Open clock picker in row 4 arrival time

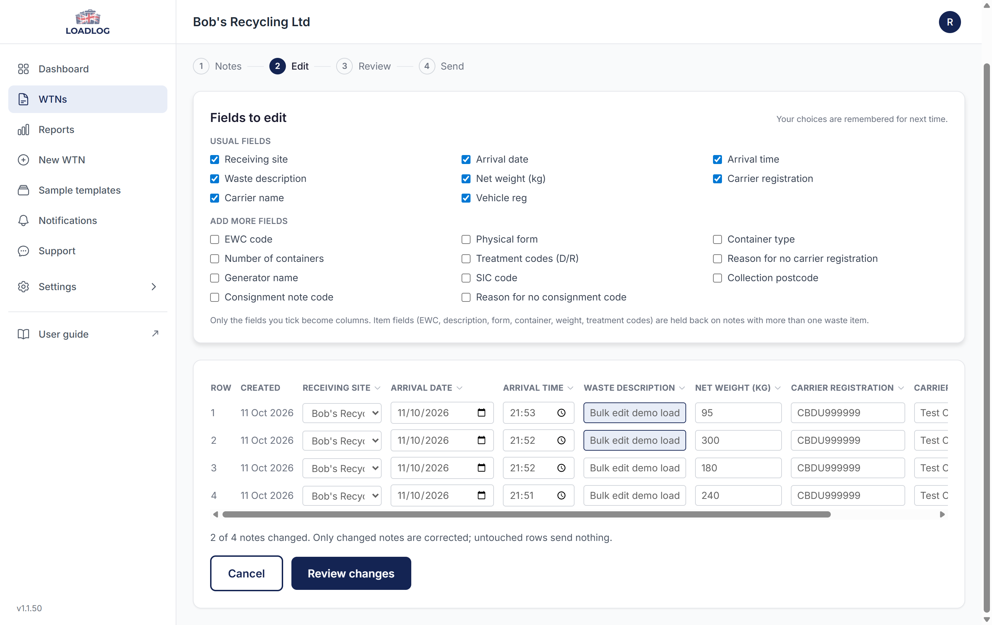[x=561, y=496]
